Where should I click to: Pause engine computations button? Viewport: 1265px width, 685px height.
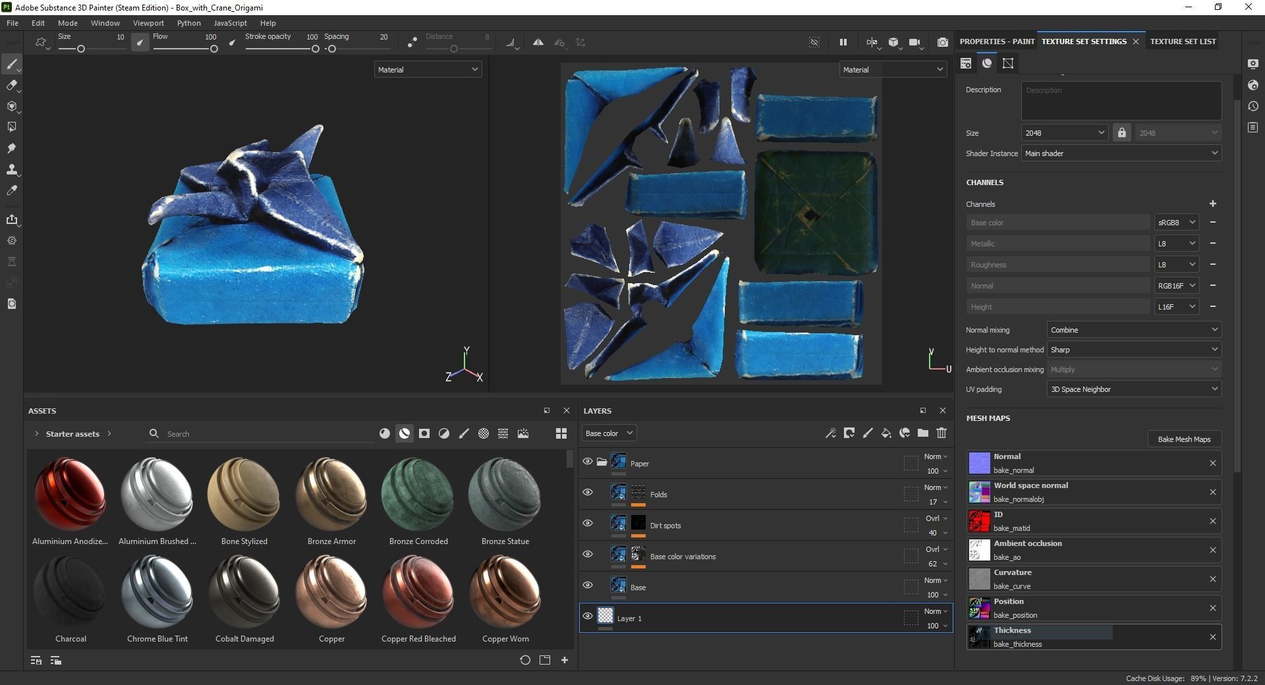tap(843, 42)
